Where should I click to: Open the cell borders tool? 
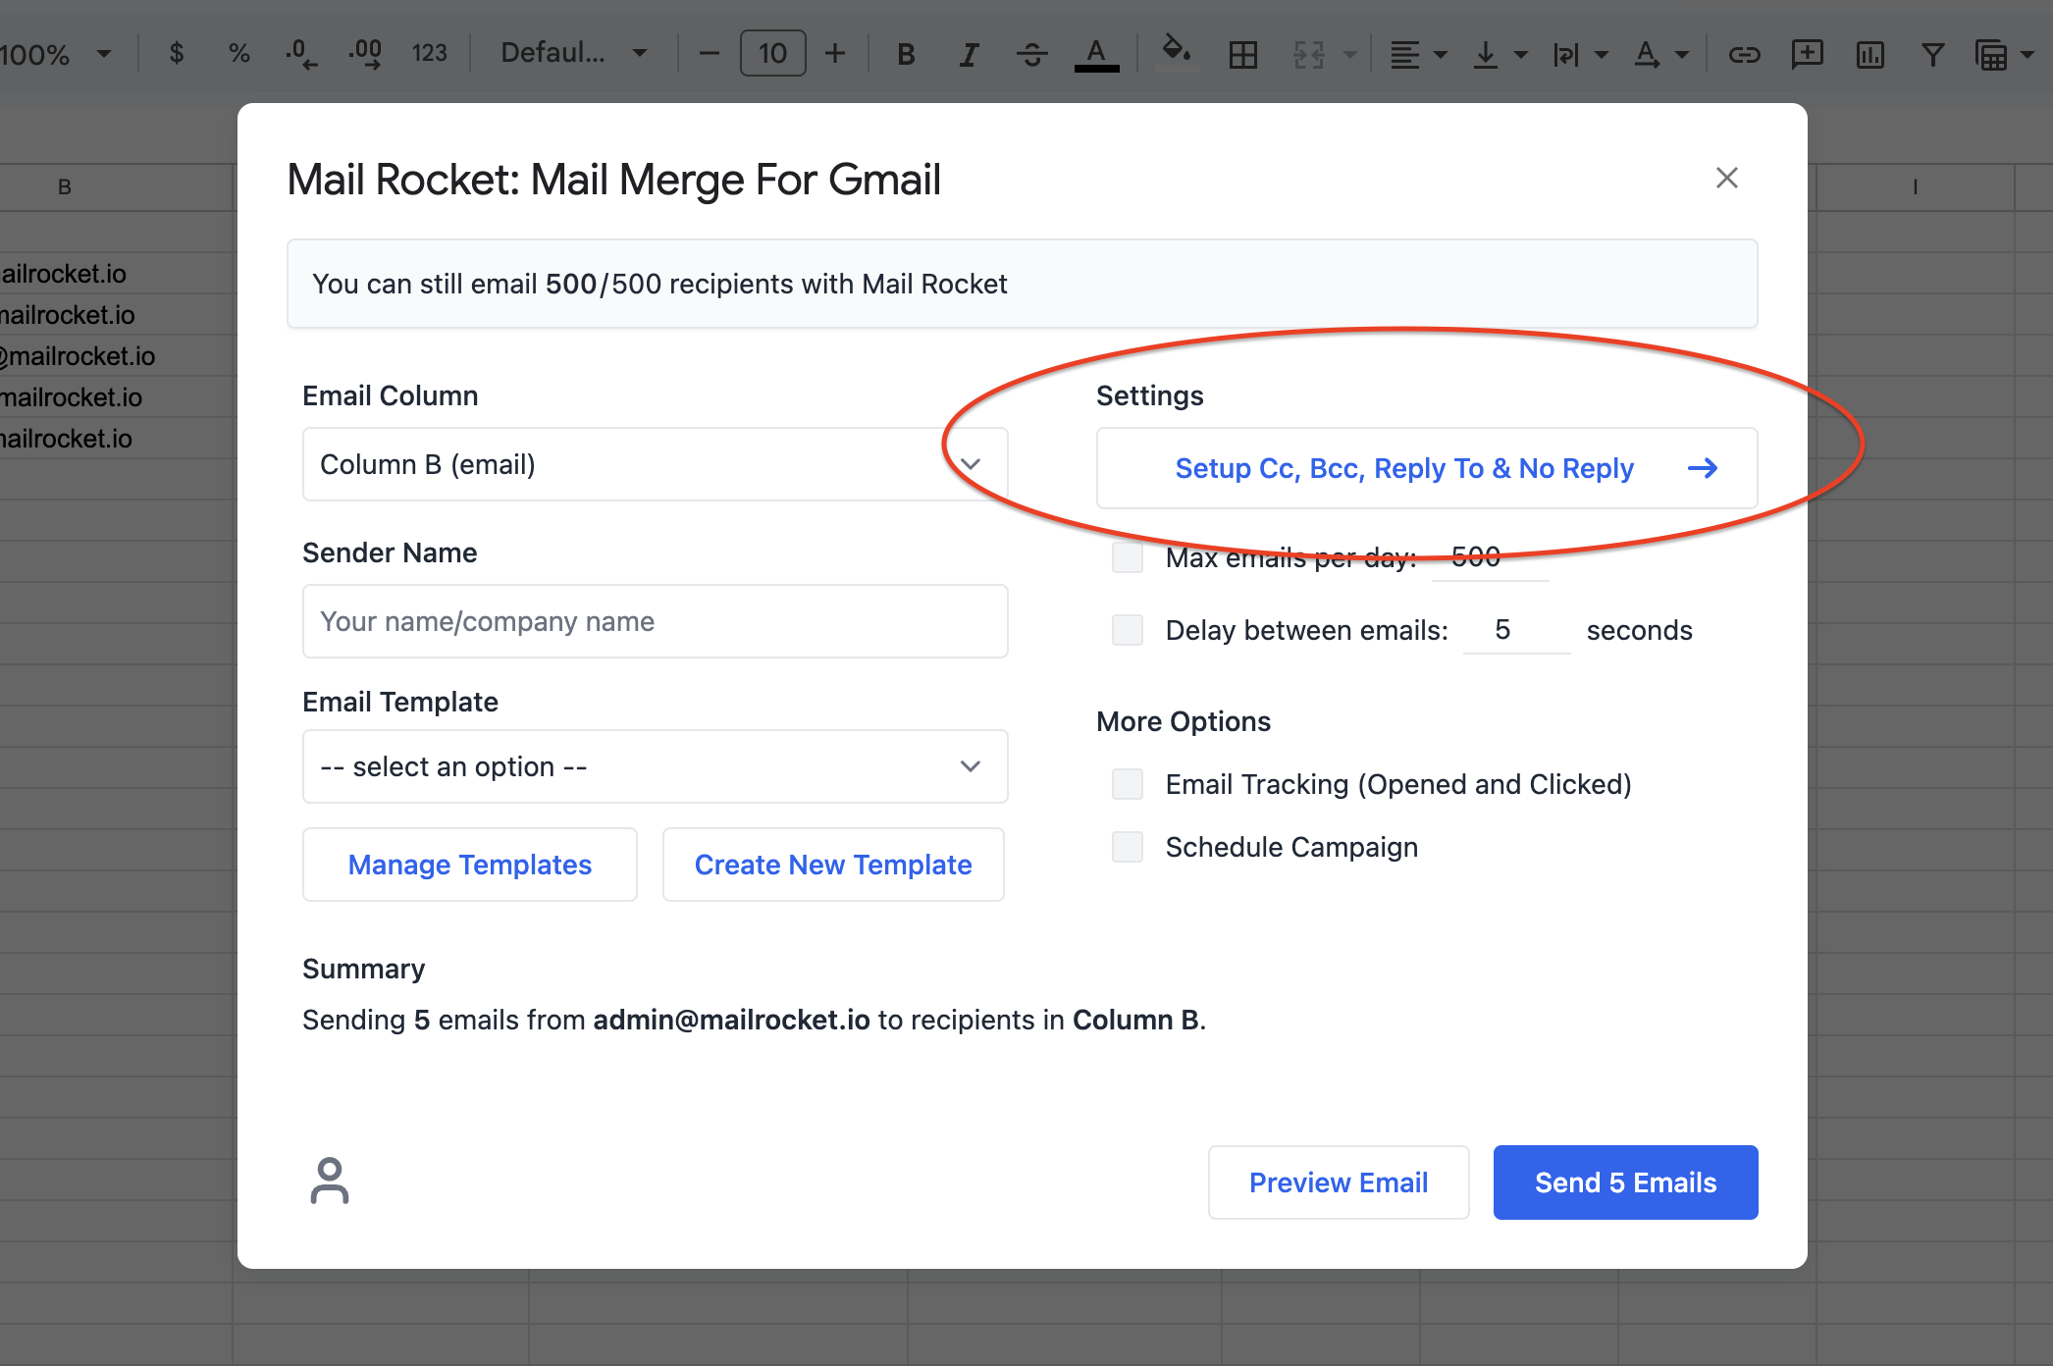pyautogui.click(x=1242, y=54)
